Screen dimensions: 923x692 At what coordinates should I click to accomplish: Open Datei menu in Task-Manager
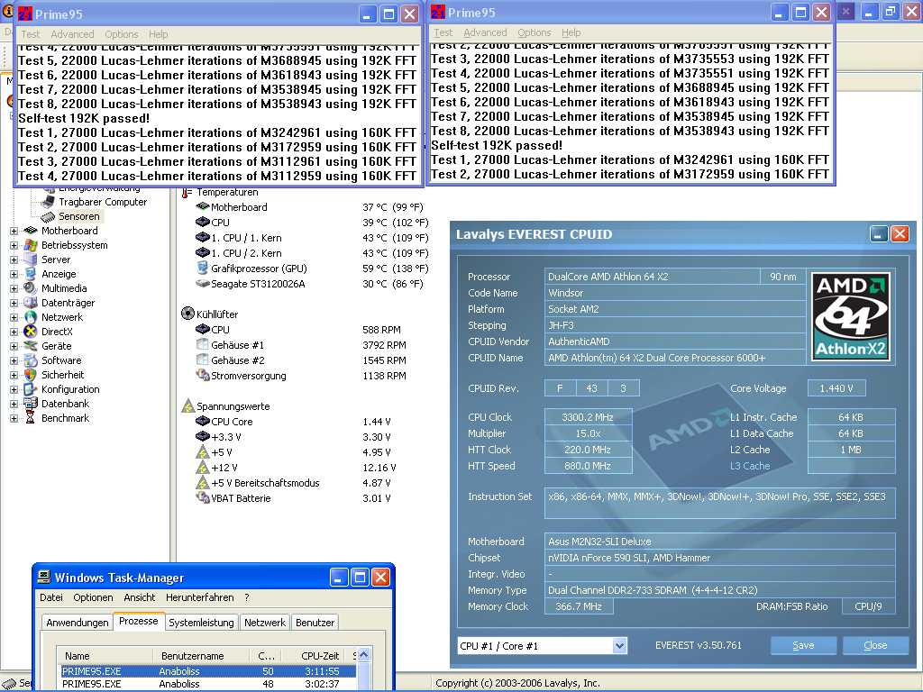51,597
